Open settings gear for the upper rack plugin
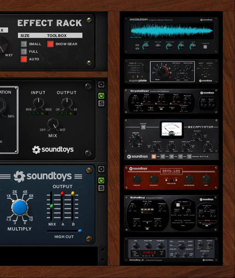This screenshot has height=278, width=235. (101, 85)
